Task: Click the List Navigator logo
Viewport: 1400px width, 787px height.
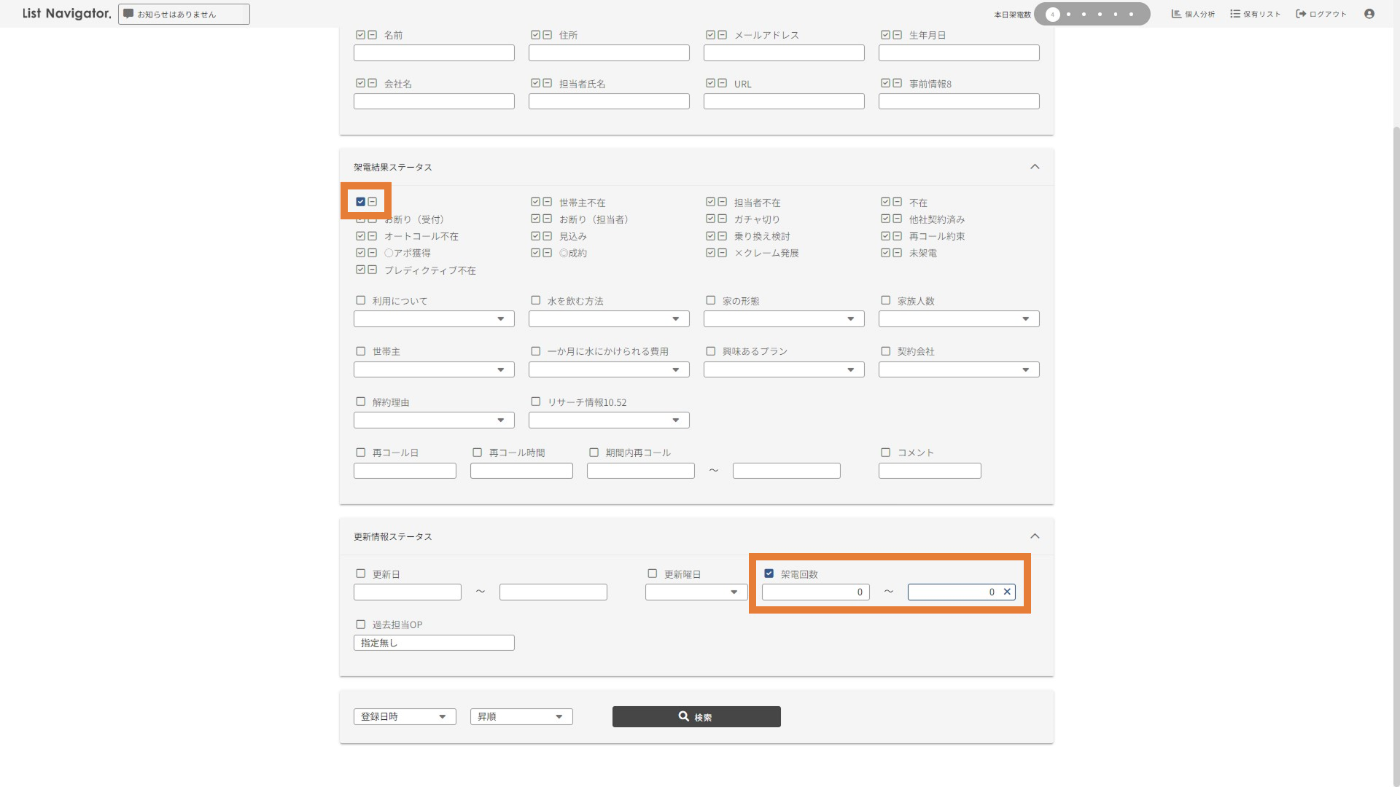Action: tap(66, 13)
